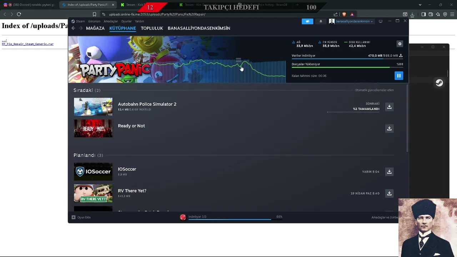The height and width of the screenshot is (257, 457).
Task: Click Ready or Not title text
Action: tap(131, 126)
